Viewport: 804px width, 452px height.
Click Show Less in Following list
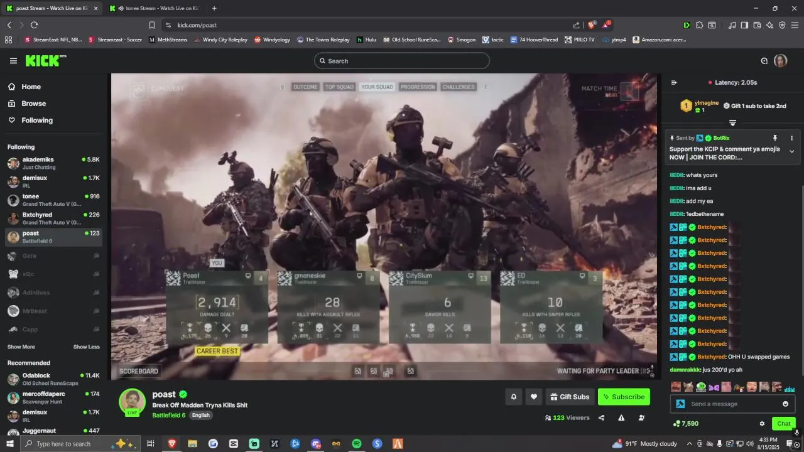[86, 347]
